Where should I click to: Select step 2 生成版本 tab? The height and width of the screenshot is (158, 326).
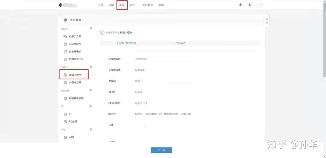point(180,43)
